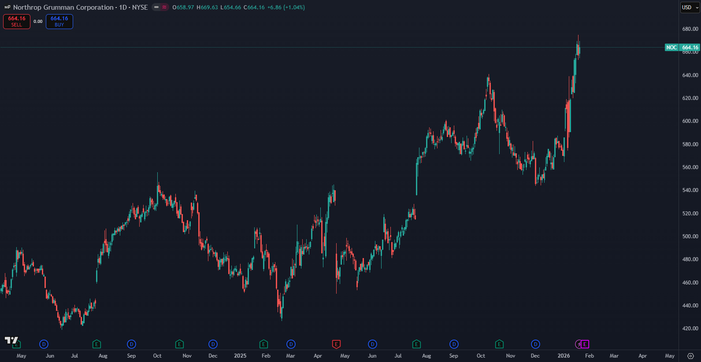Click the red earnings marker near May 2025
The height and width of the screenshot is (362, 701).
pyautogui.click(x=336, y=344)
